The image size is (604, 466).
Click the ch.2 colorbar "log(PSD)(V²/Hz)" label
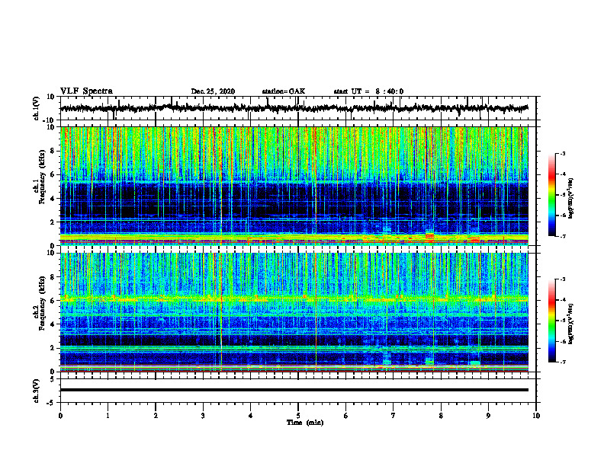point(571,324)
